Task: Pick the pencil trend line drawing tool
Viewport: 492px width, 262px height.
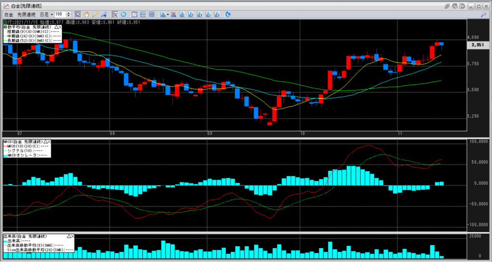Action: point(95,14)
